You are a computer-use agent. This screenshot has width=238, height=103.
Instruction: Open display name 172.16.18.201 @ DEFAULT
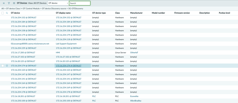tap(68, 96)
